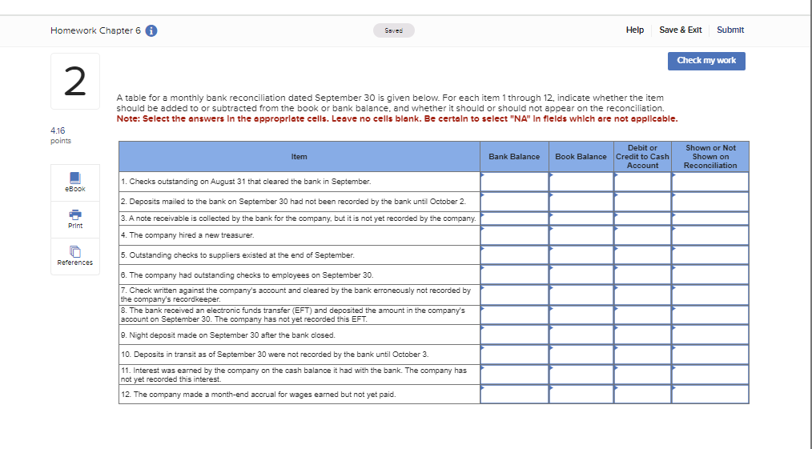Open Debit or Credit dropdown for item 8 EFT
The image size is (812, 449).
point(643,315)
